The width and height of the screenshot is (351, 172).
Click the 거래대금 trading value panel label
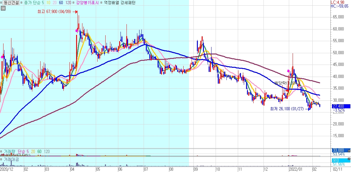11,159
